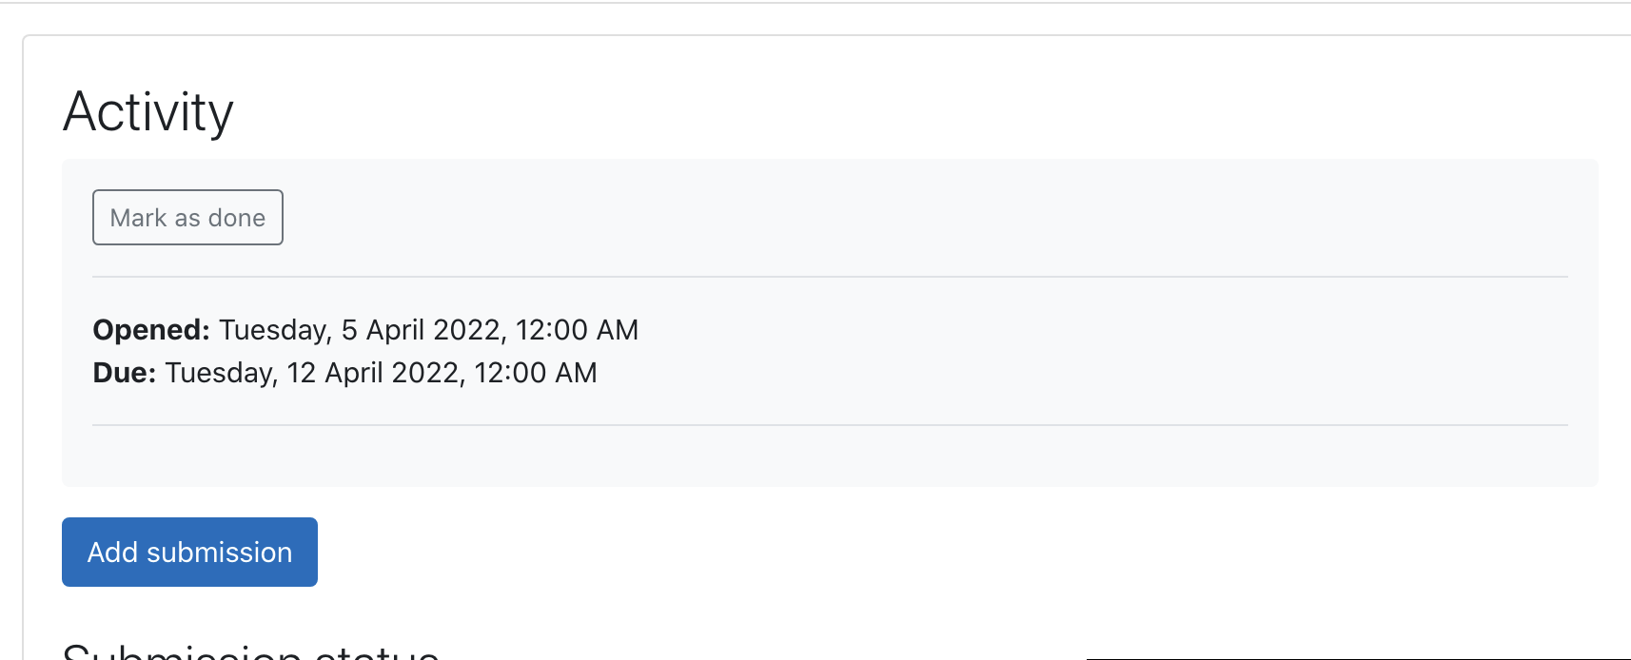Click the dark line at the bottom right
The height and width of the screenshot is (660, 1631).
point(1359,658)
